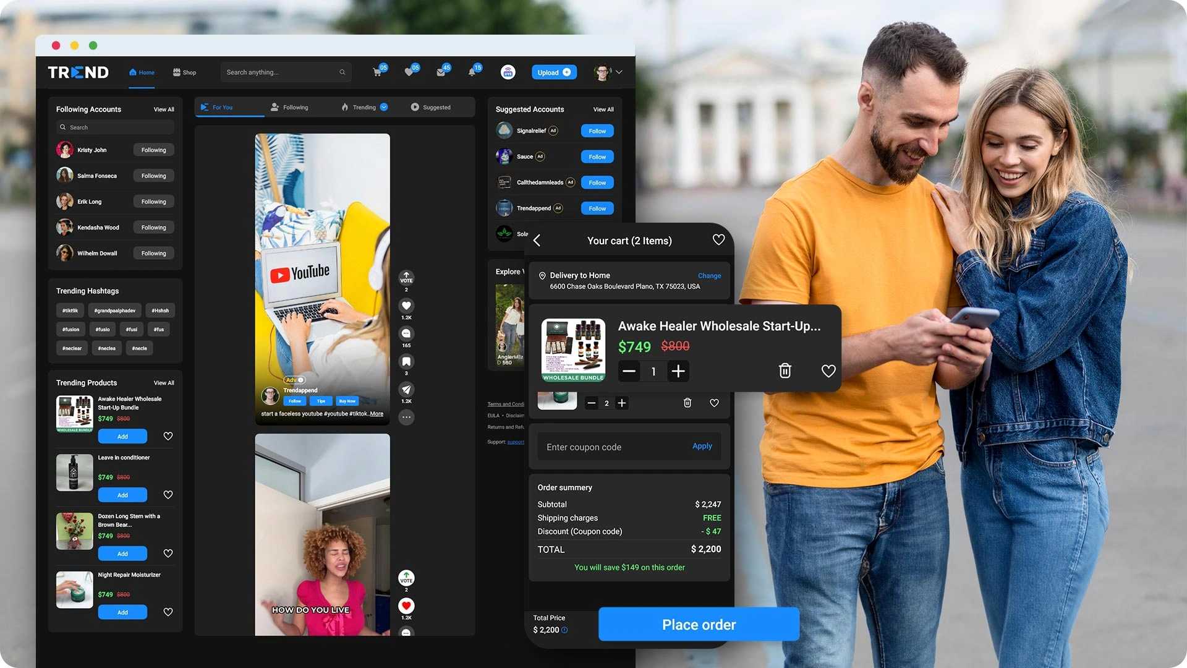Toggle wishlist heart on Leave in conditioner

pyautogui.click(x=168, y=495)
